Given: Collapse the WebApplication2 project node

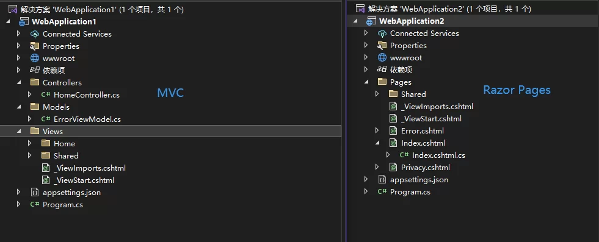Looking at the screenshot, I should pos(355,21).
